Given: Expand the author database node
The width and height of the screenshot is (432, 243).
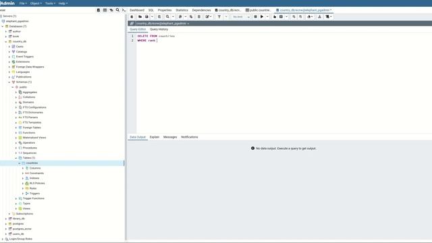Looking at the screenshot, I should tap(6, 32).
